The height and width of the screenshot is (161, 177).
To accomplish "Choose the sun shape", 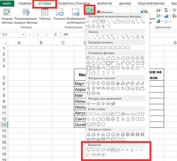I will tap(128, 68).
